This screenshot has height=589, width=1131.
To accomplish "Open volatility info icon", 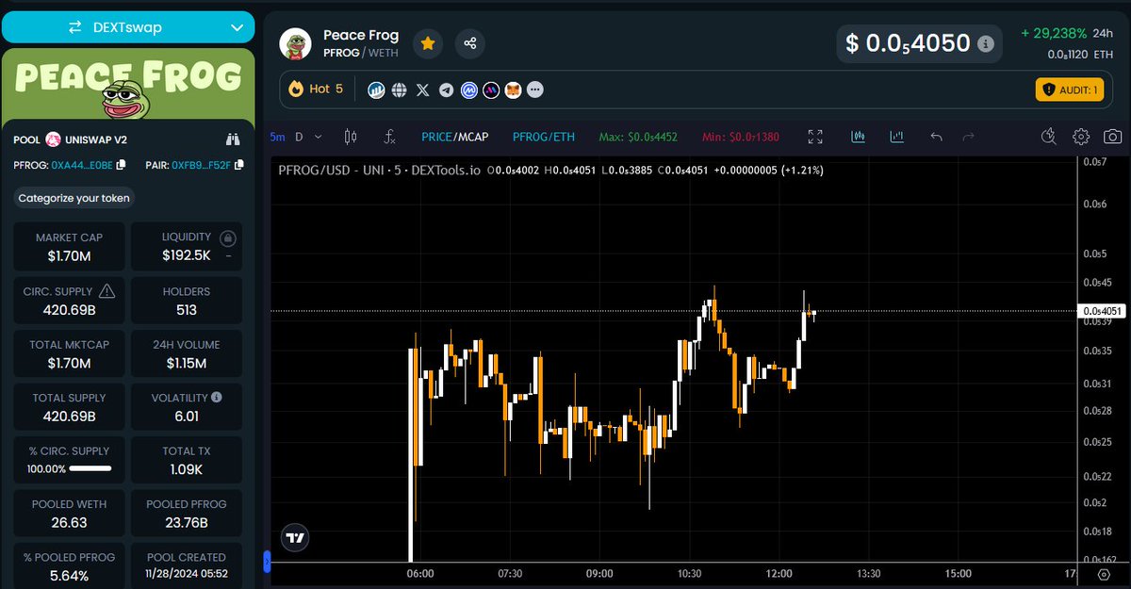I will (217, 398).
